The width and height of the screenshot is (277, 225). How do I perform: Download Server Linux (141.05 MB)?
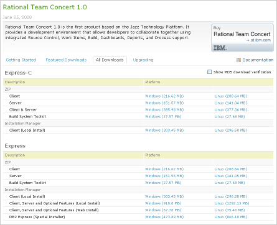pyautogui.click(x=231, y=176)
